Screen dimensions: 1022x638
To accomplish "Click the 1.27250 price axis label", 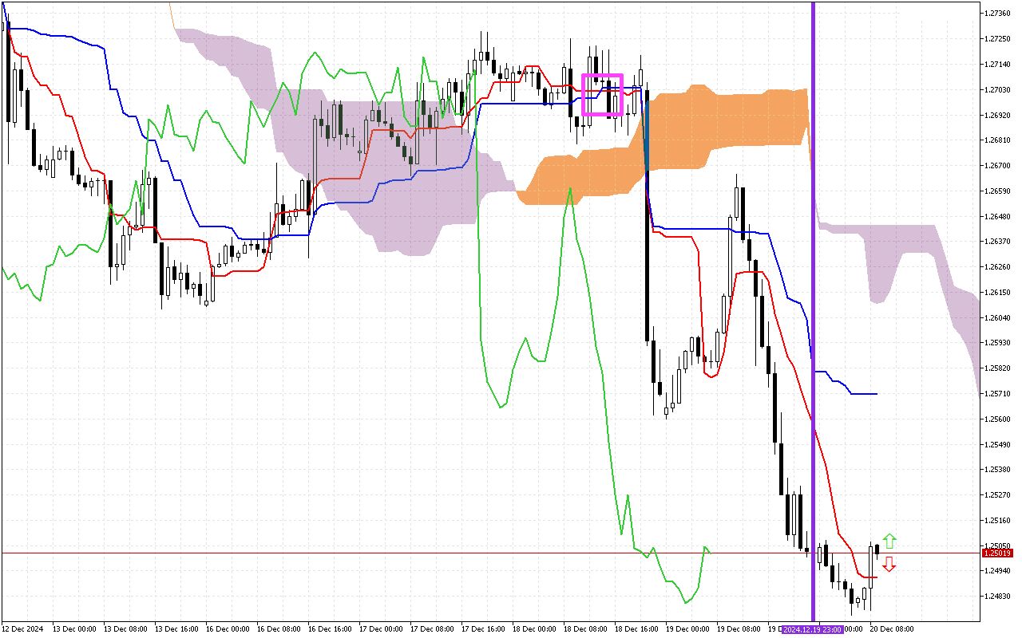I will pos(998,39).
